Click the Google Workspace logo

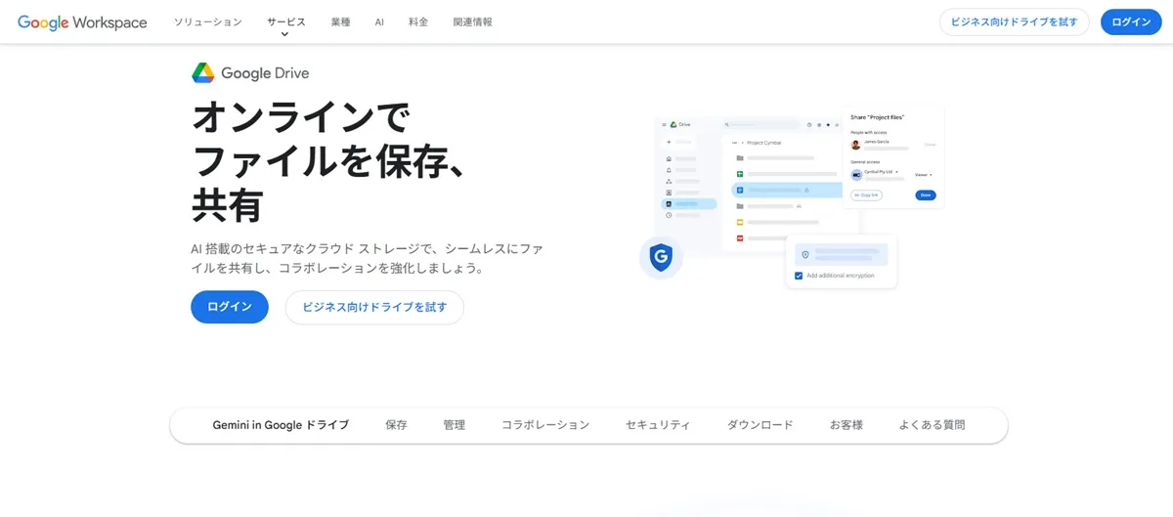coord(82,22)
